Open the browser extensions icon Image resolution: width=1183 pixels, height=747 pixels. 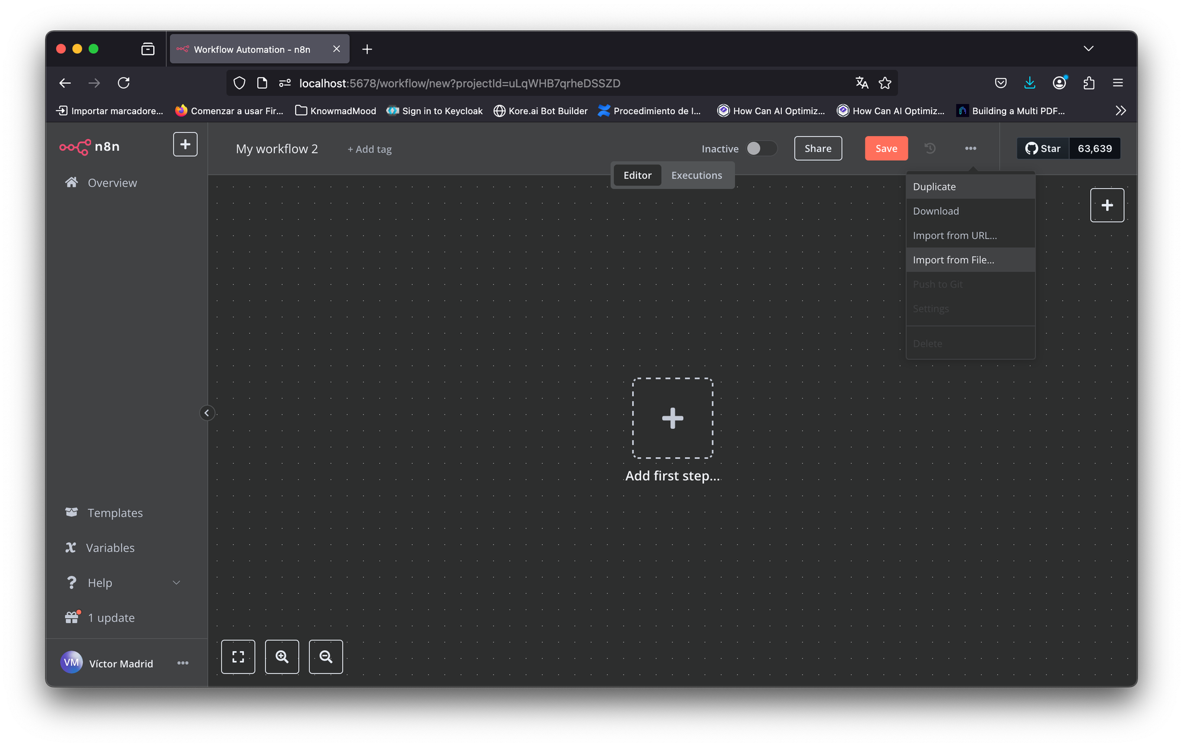coord(1089,83)
